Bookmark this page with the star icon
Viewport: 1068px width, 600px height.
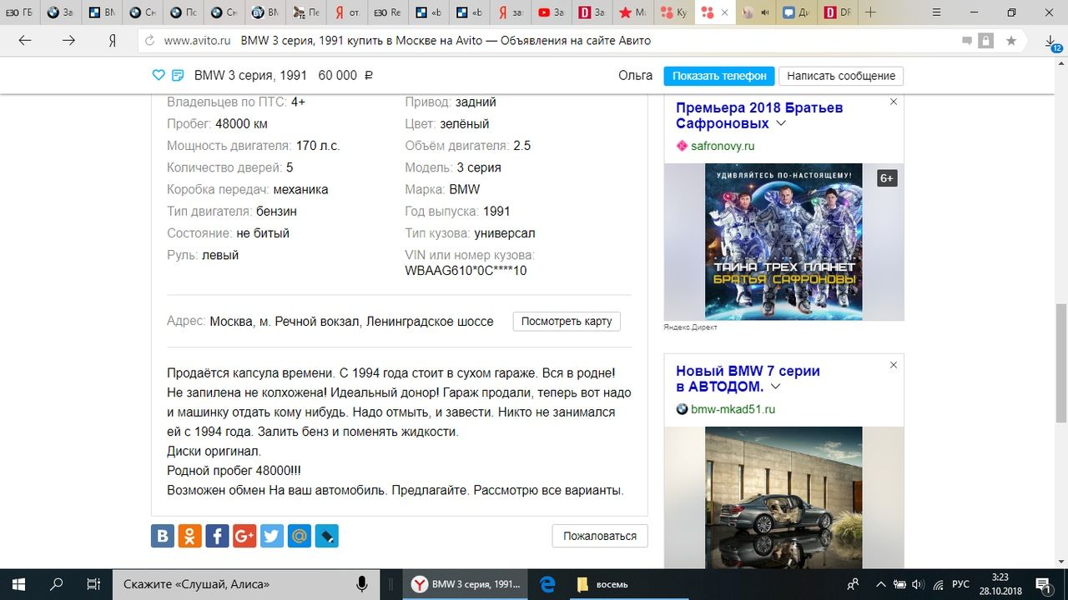coord(1011,40)
